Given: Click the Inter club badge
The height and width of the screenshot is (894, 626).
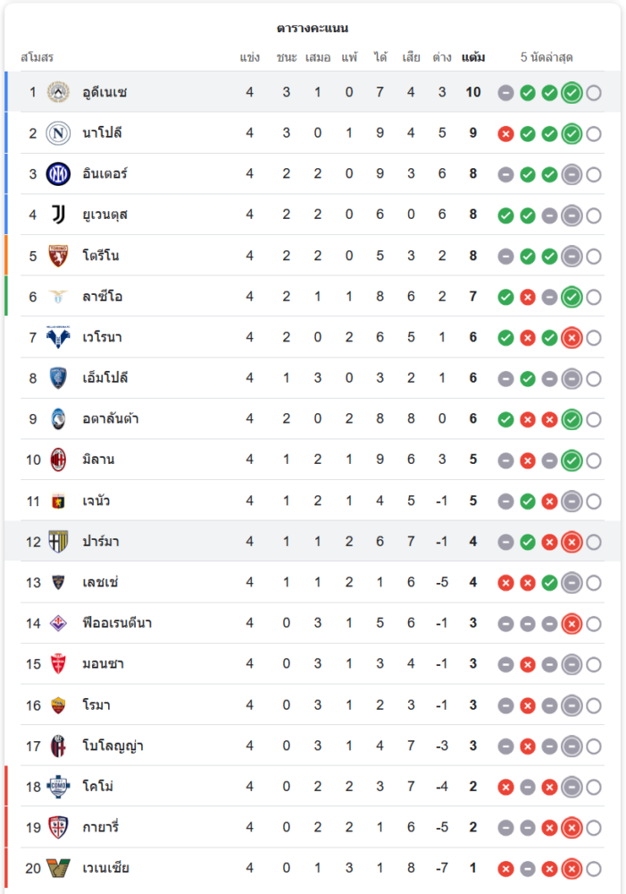Looking at the screenshot, I should [x=58, y=174].
